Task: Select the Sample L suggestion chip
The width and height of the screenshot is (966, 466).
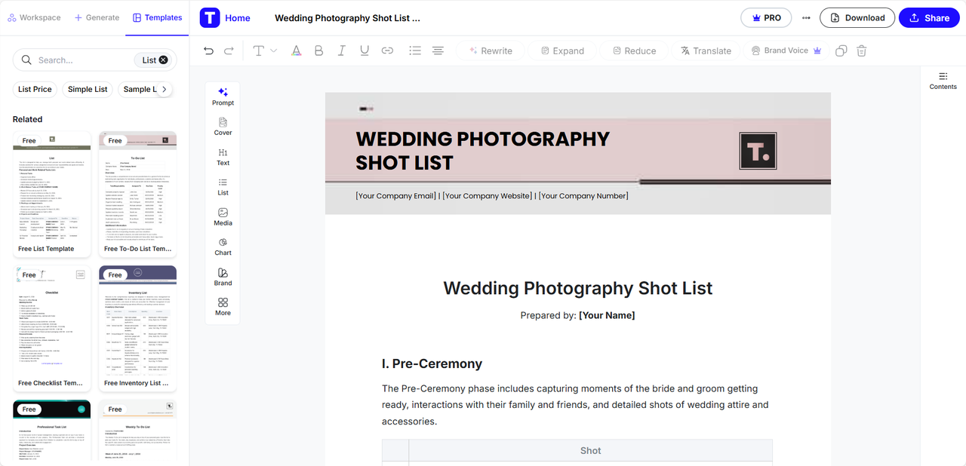Action: click(140, 89)
